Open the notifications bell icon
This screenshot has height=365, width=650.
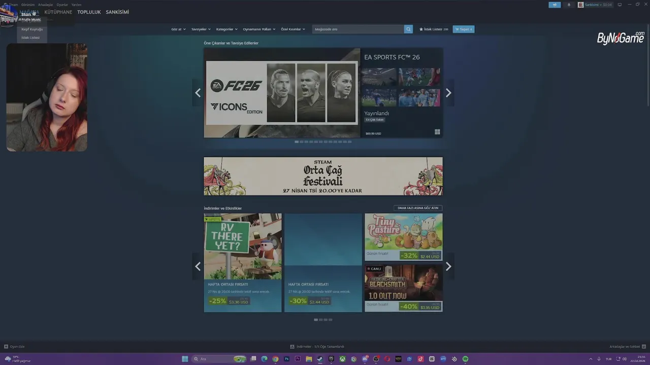569,5
